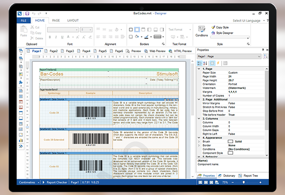The width and height of the screenshot is (285, 195).
Task: Click the Copy button in Clipboard group
Action: [x=36, y=33]
